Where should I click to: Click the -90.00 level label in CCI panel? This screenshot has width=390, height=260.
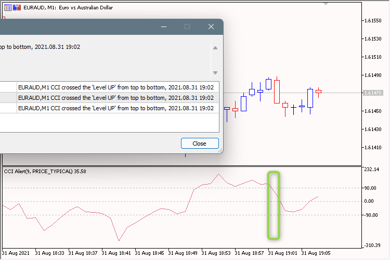click(371, 215)
